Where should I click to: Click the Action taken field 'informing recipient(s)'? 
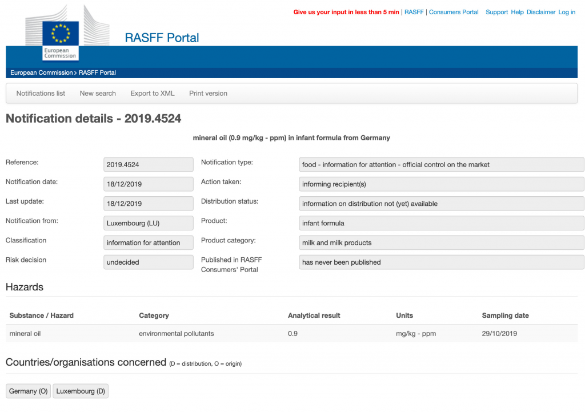[x=442, y=184]
